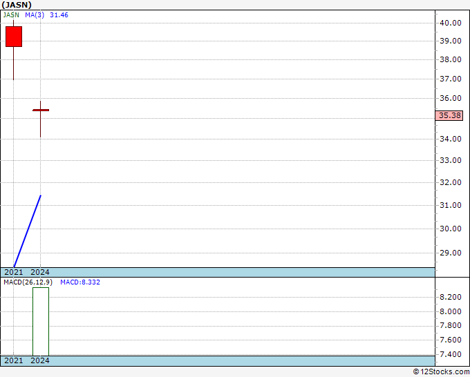The height and width of the screenshot is (377, 470).
Task: Click the 12Stocks.com copyright link
Action: [x=441, y=372]
